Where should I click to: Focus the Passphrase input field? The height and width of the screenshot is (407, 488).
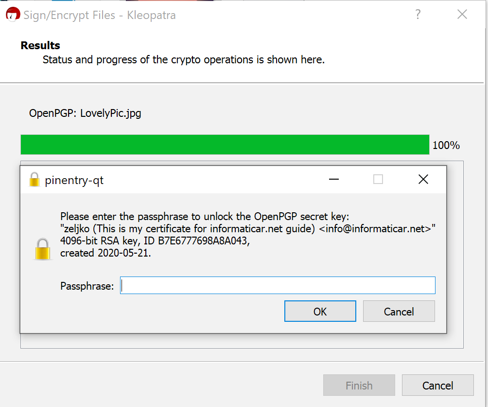(278, 285)
